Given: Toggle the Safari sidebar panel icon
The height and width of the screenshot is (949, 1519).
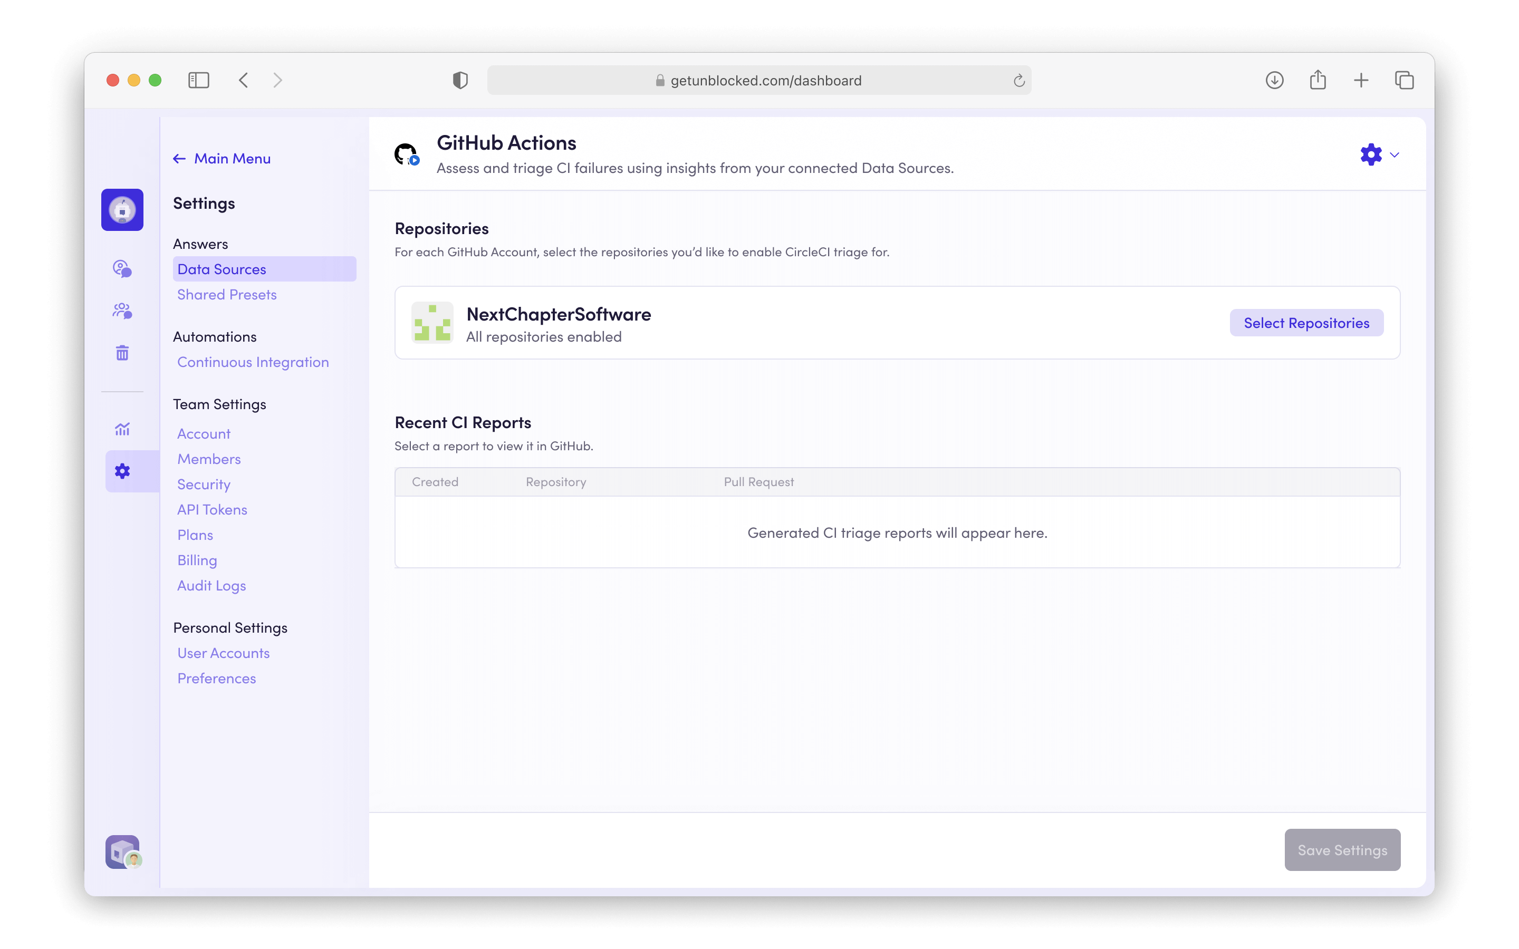Looking at the screenshot, I should [x=198, y=80].
